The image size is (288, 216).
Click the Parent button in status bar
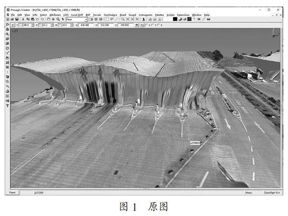click(x=12, y=192)
